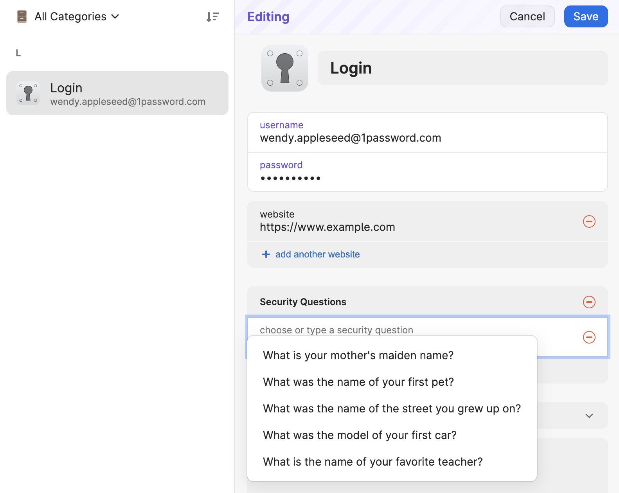Click the plus icon beside add another website
Image resolution: width=619 pixels, height=493 pixels.
pyautogui.click(x=266, y=254)
